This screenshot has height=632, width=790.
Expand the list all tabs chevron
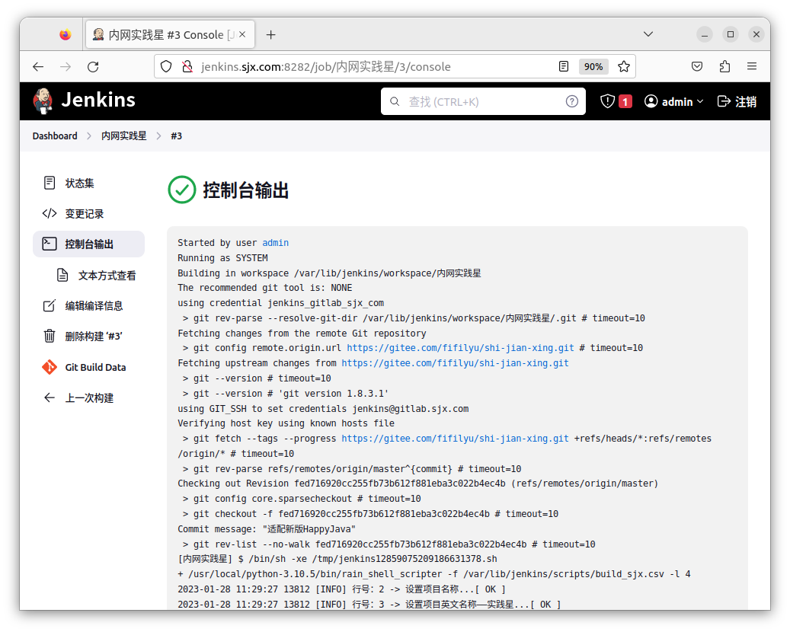tap(648, 34)
